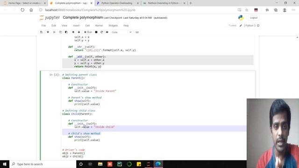Open the command palette keyboard icon
The image size is (299, 168).
(x=137, y=32)
